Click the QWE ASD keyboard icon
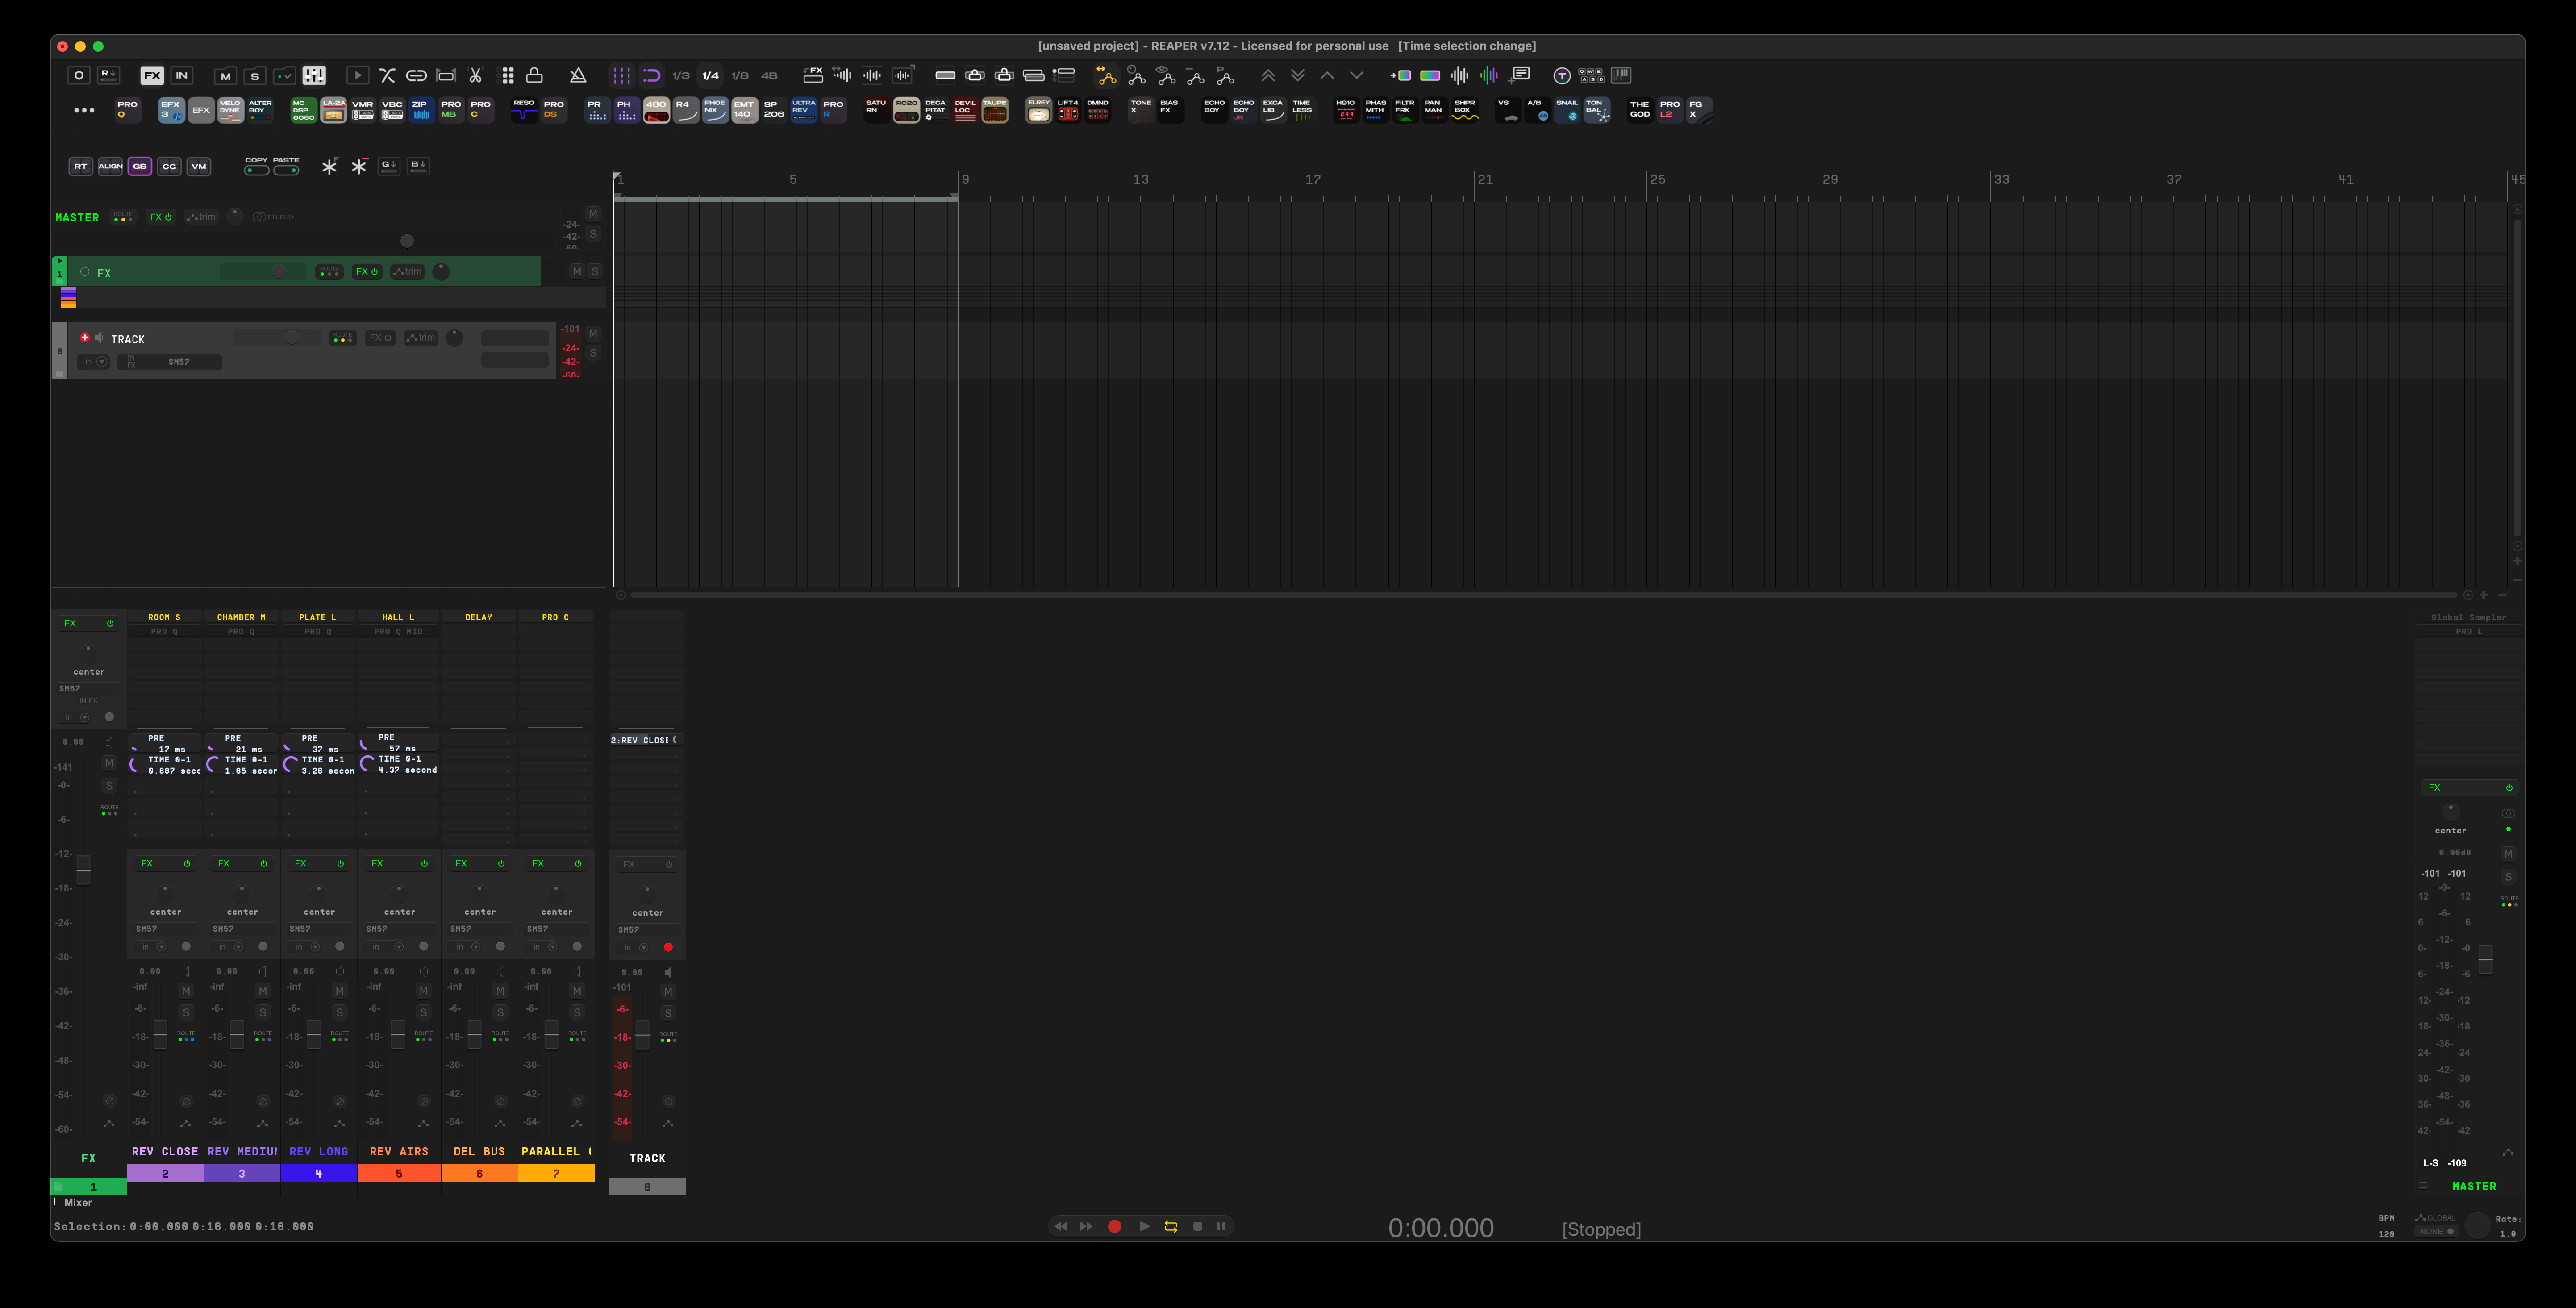 click(1591, 75)
